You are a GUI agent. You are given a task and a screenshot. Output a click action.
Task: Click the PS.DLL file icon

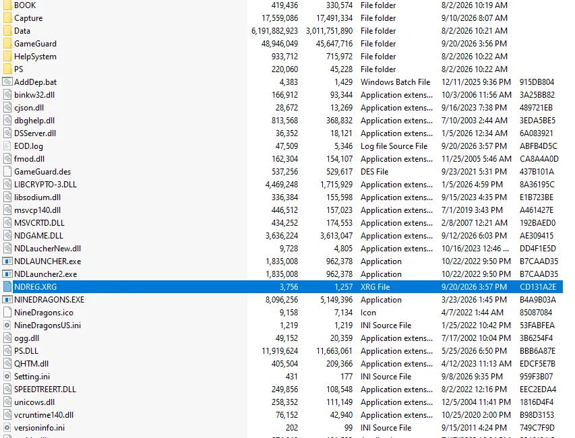pyautogui.click(x=7, y=351)
